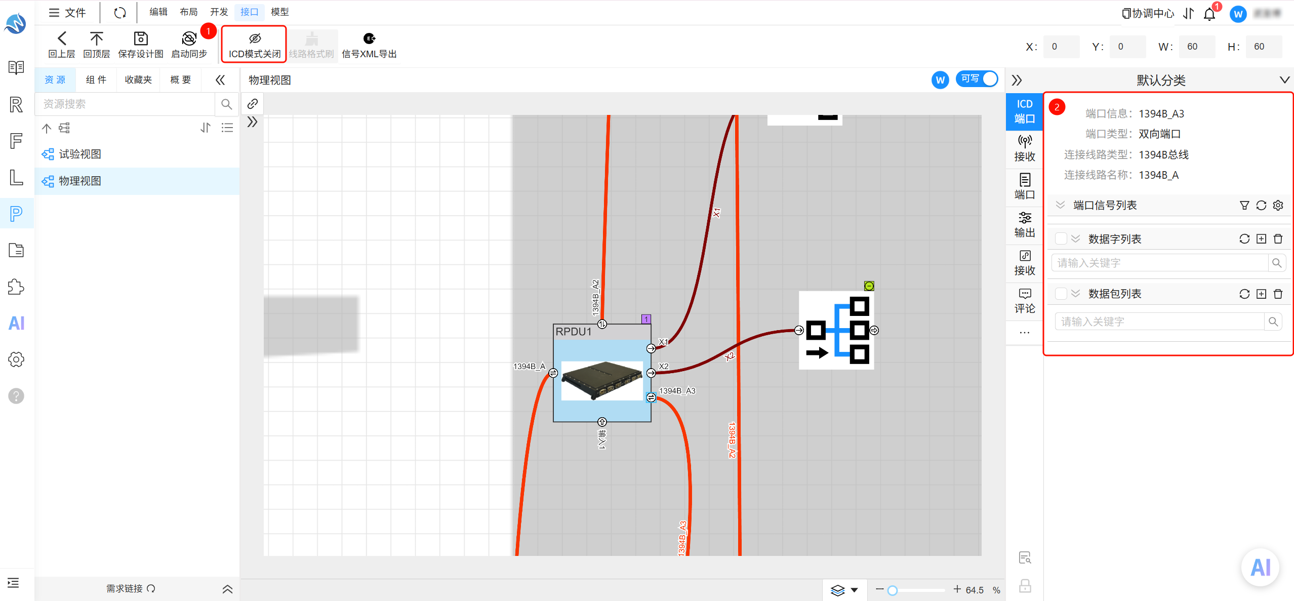Expand the 需求链接 bottom panel
Image resolution: width=1294 pixels, height=601 pixels.
[228, 589]
